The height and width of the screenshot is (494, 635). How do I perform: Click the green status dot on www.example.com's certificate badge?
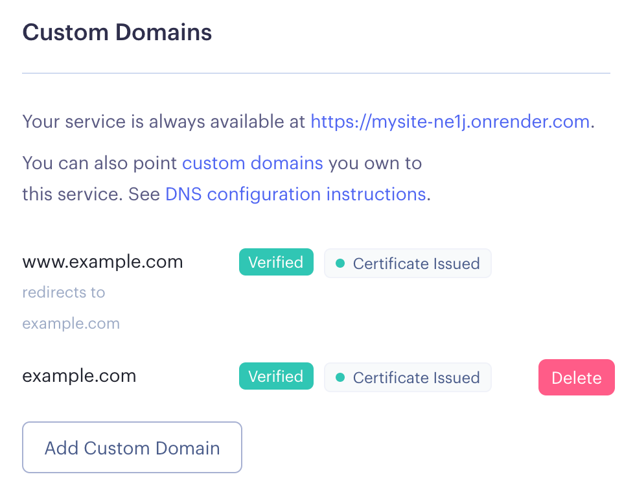(340, 263)
